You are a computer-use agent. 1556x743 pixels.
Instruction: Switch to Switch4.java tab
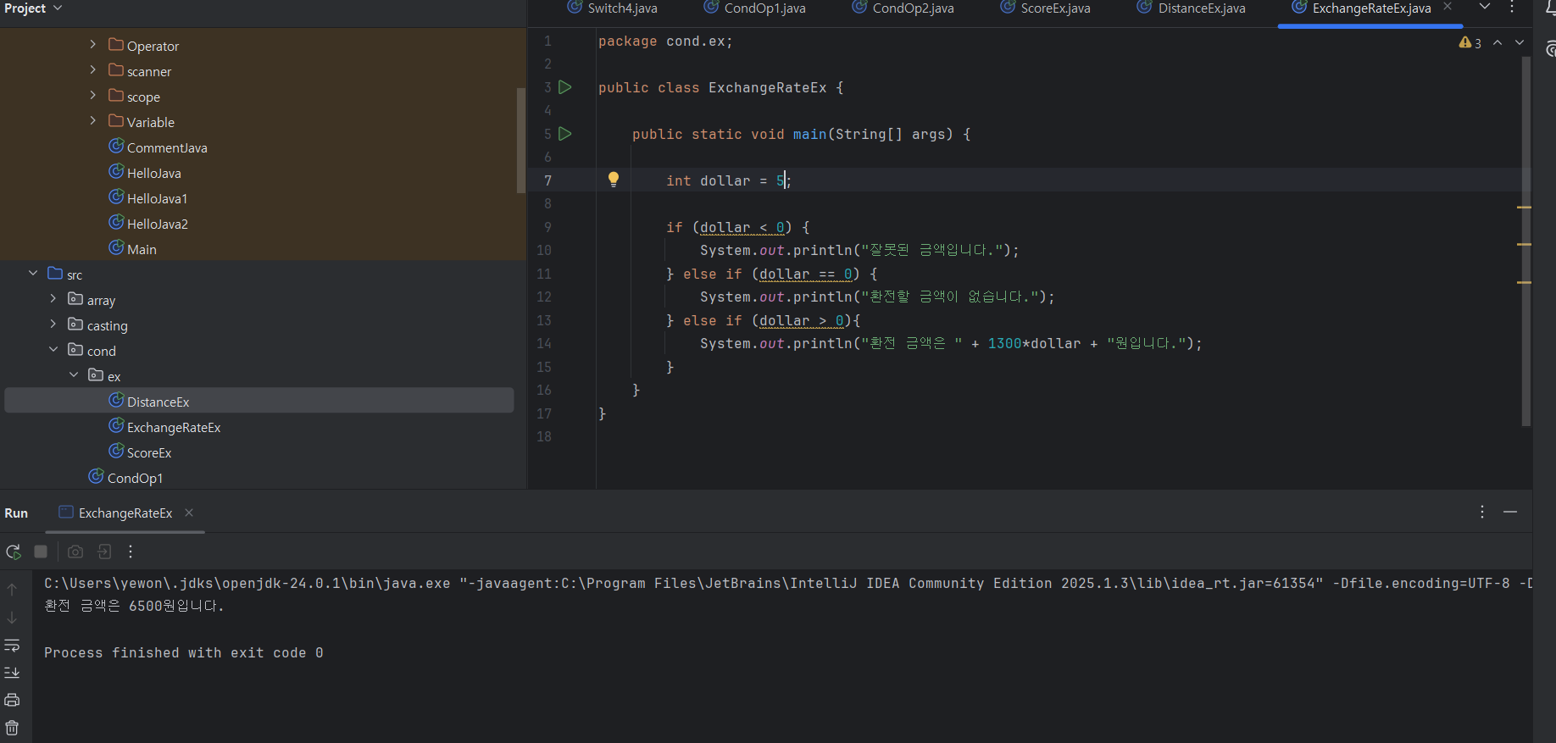click(613, 8)
